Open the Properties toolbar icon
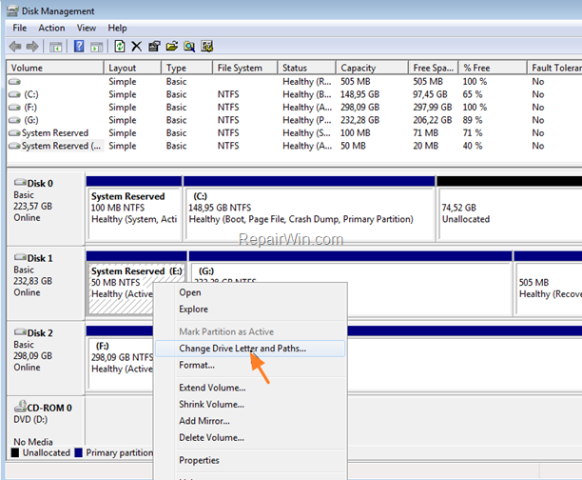The width and height of the screenshot is (582, 480). [x=154, y=47]
